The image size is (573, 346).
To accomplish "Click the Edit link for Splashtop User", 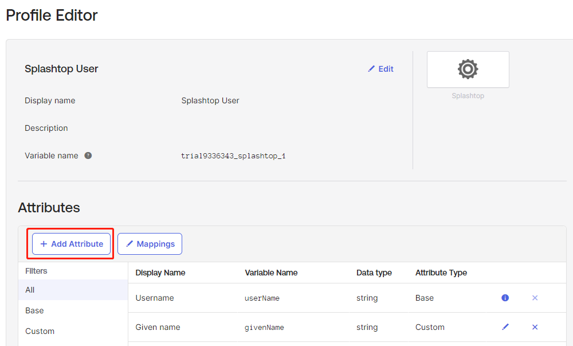I will [x=381, y=69].
